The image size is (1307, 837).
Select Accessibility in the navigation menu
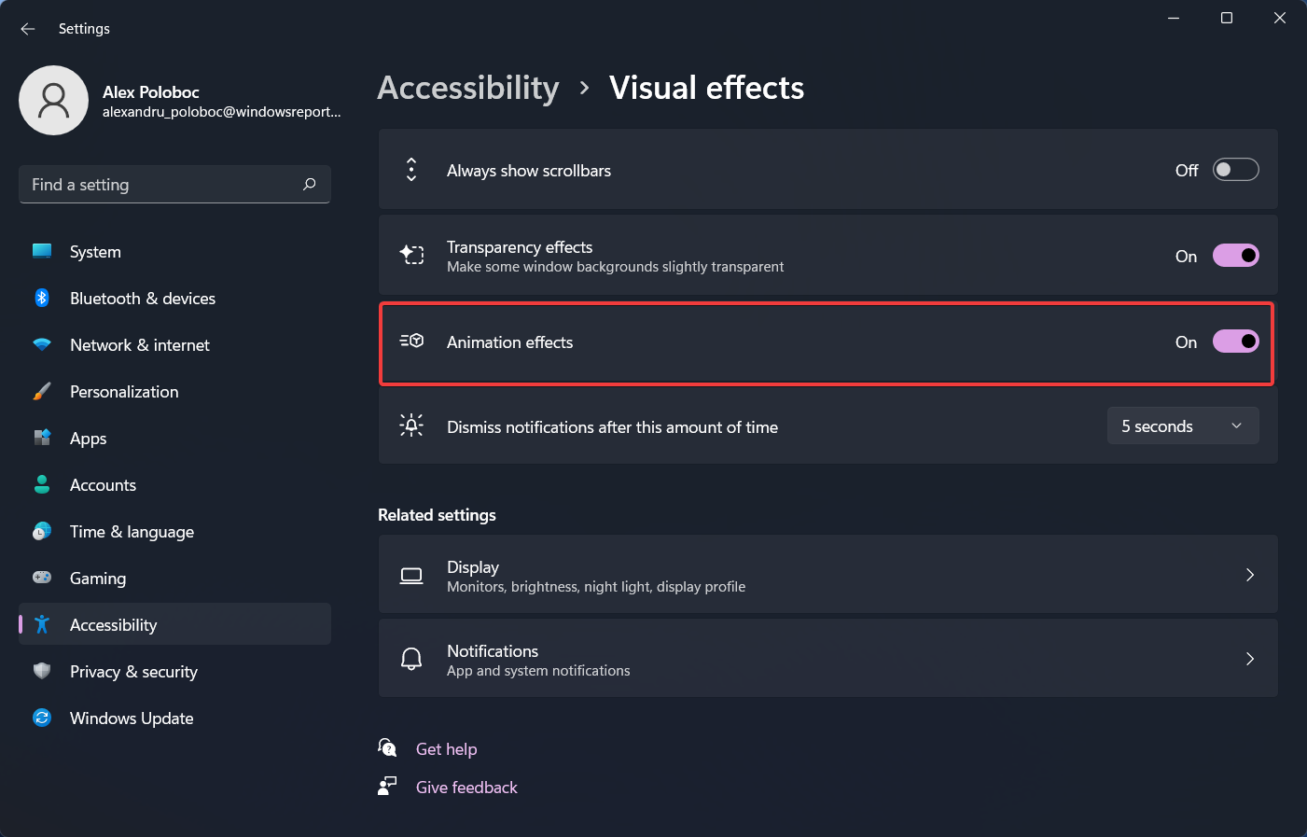113,624
